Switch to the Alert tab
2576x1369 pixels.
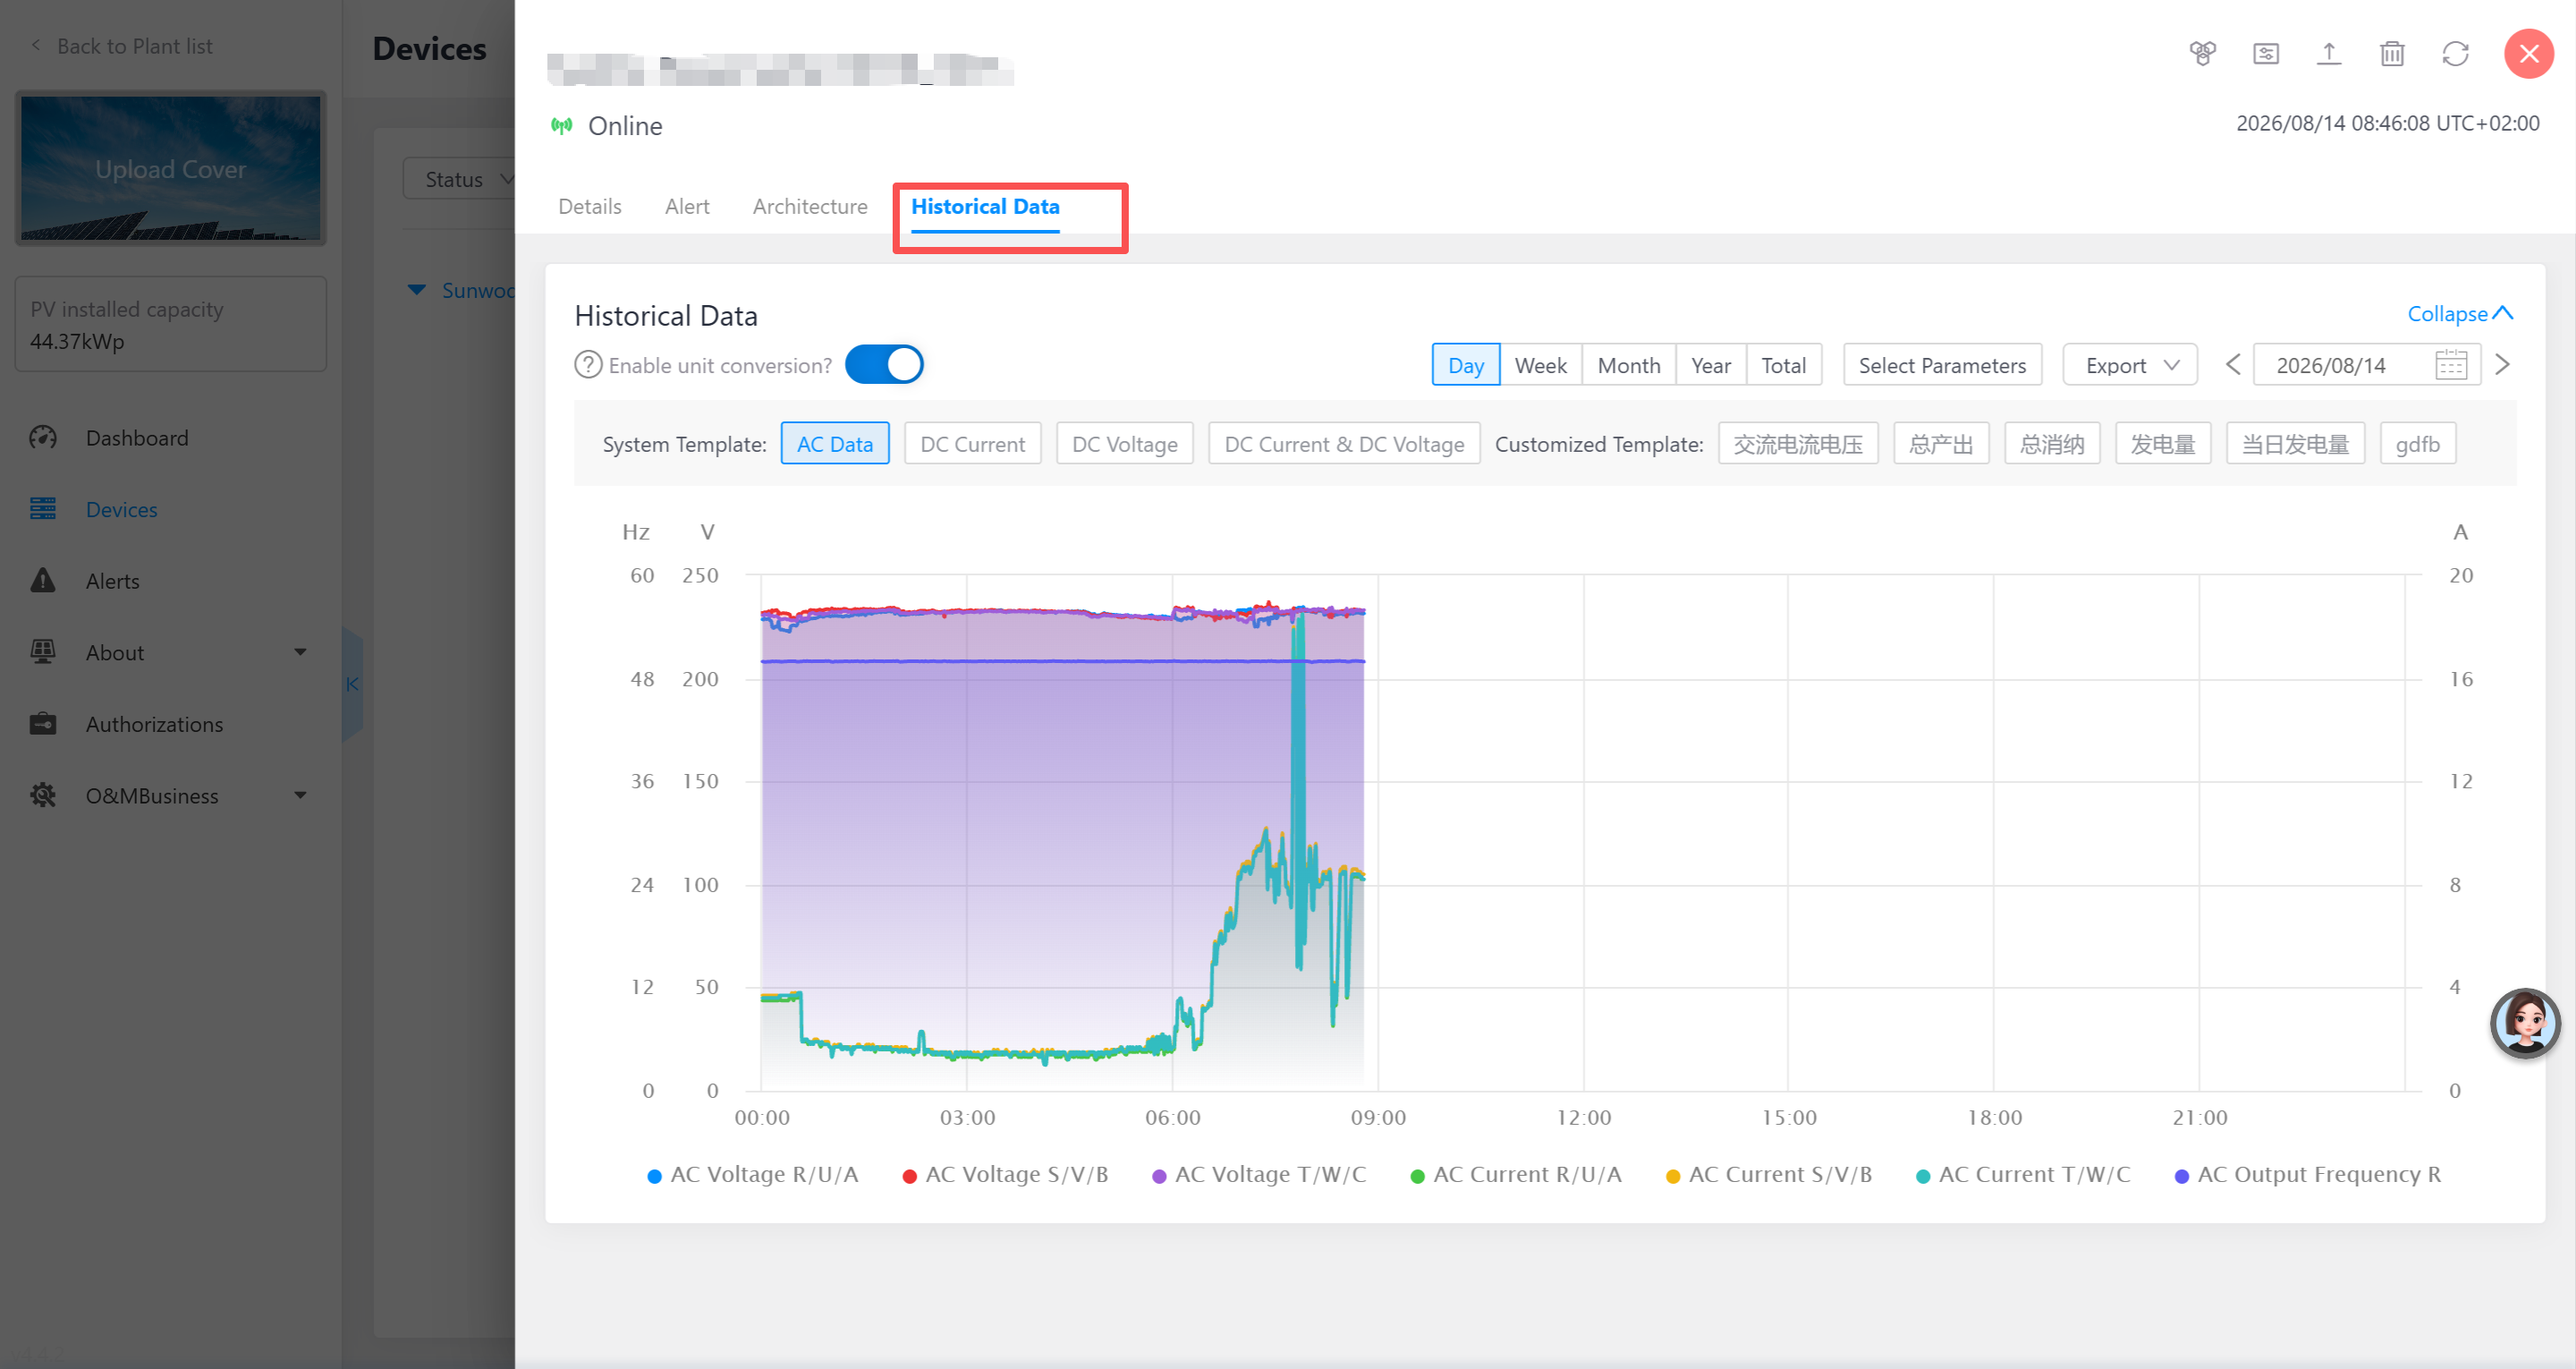coord(687,206)
